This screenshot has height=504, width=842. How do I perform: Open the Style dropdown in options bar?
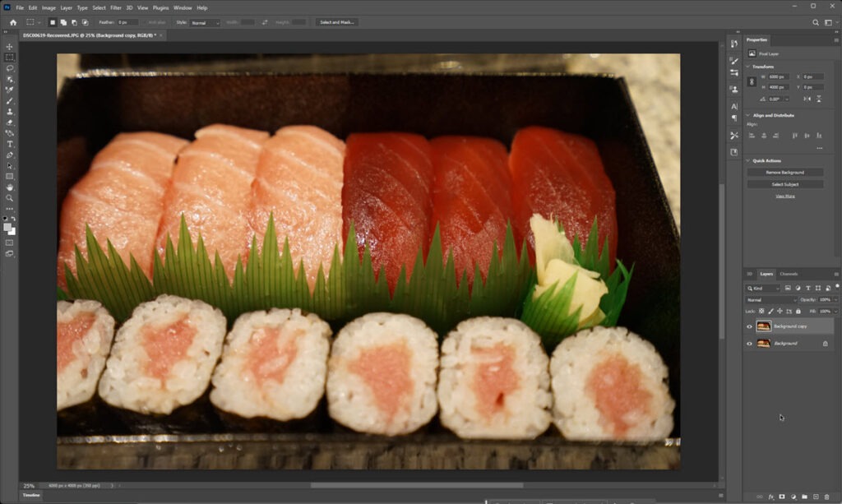pos(205,23)
